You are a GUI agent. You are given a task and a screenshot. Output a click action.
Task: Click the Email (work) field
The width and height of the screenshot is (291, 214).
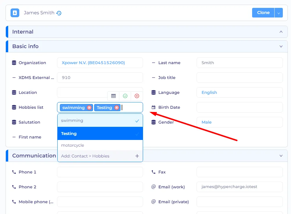point(240,187)
